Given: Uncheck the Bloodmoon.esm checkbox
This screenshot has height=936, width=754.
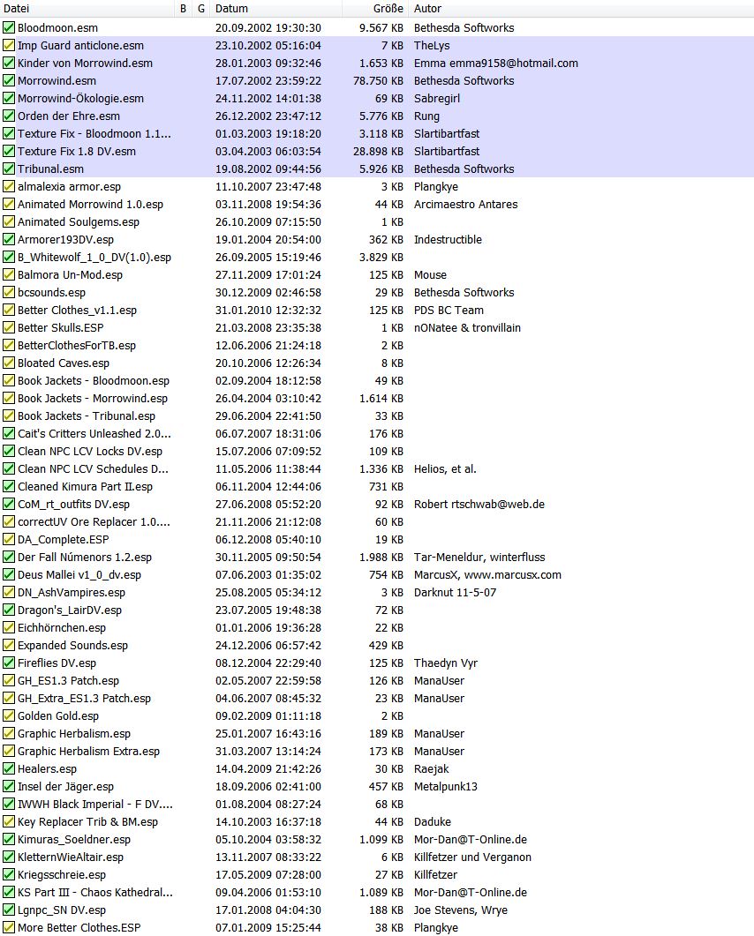Looking at the screenshot, I should pyautogui.click(x=9, y=27).
